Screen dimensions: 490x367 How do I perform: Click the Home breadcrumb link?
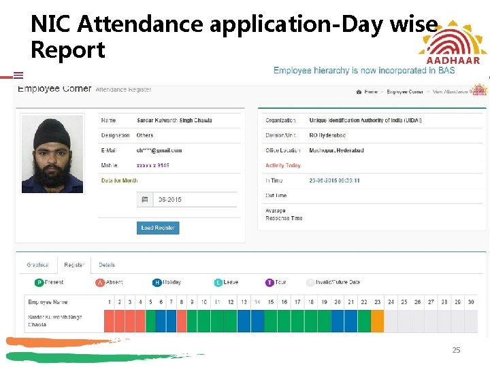pyautogui.click(x=371, y=92)
